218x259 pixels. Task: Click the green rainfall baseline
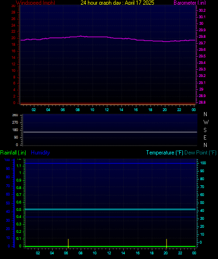point(110,246)
